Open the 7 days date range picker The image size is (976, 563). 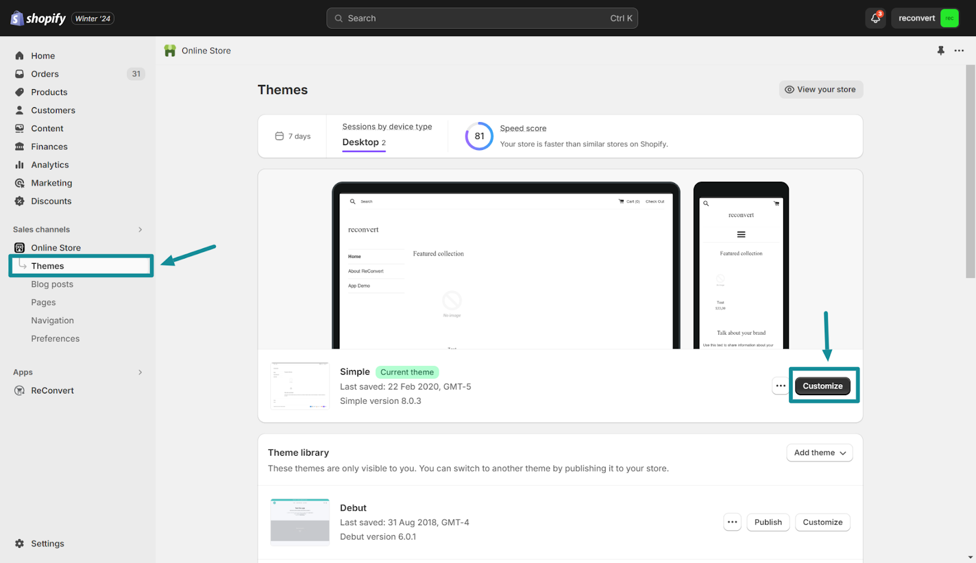click(x=293, y=136)
